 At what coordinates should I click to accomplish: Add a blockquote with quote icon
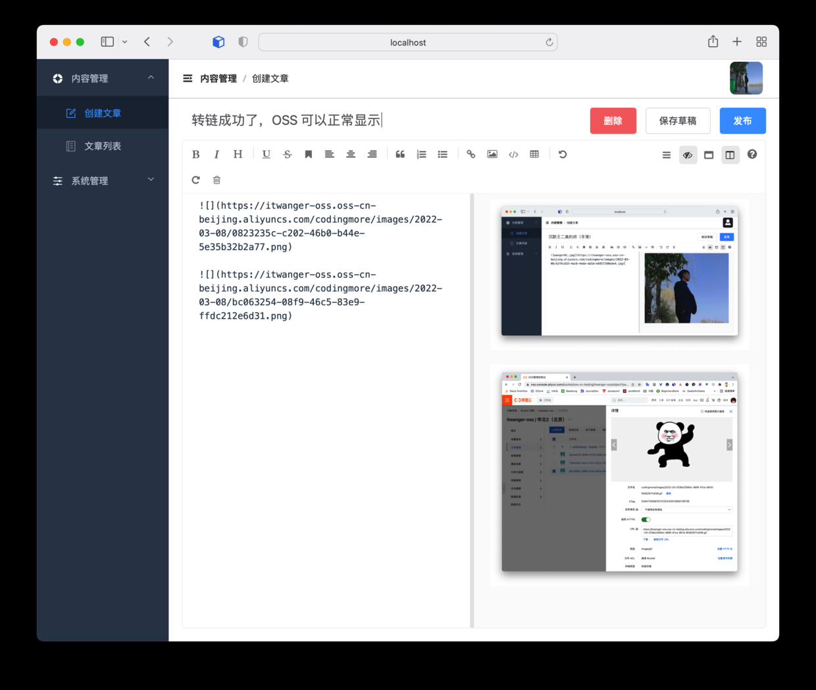pyautogui.click(x=400, y=155)
